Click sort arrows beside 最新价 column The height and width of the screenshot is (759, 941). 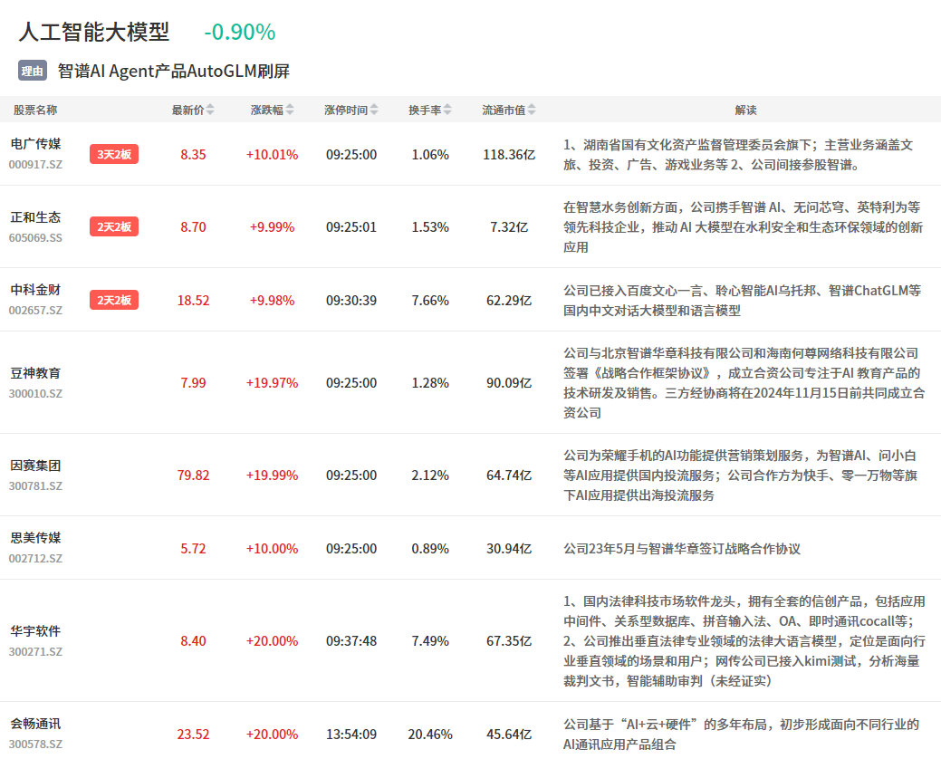point(210,110)
